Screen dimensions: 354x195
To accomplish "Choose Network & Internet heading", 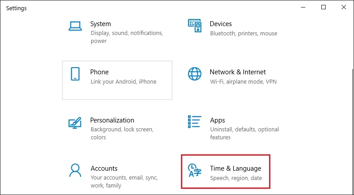I will pyautogui.click(x=238, y=72).
